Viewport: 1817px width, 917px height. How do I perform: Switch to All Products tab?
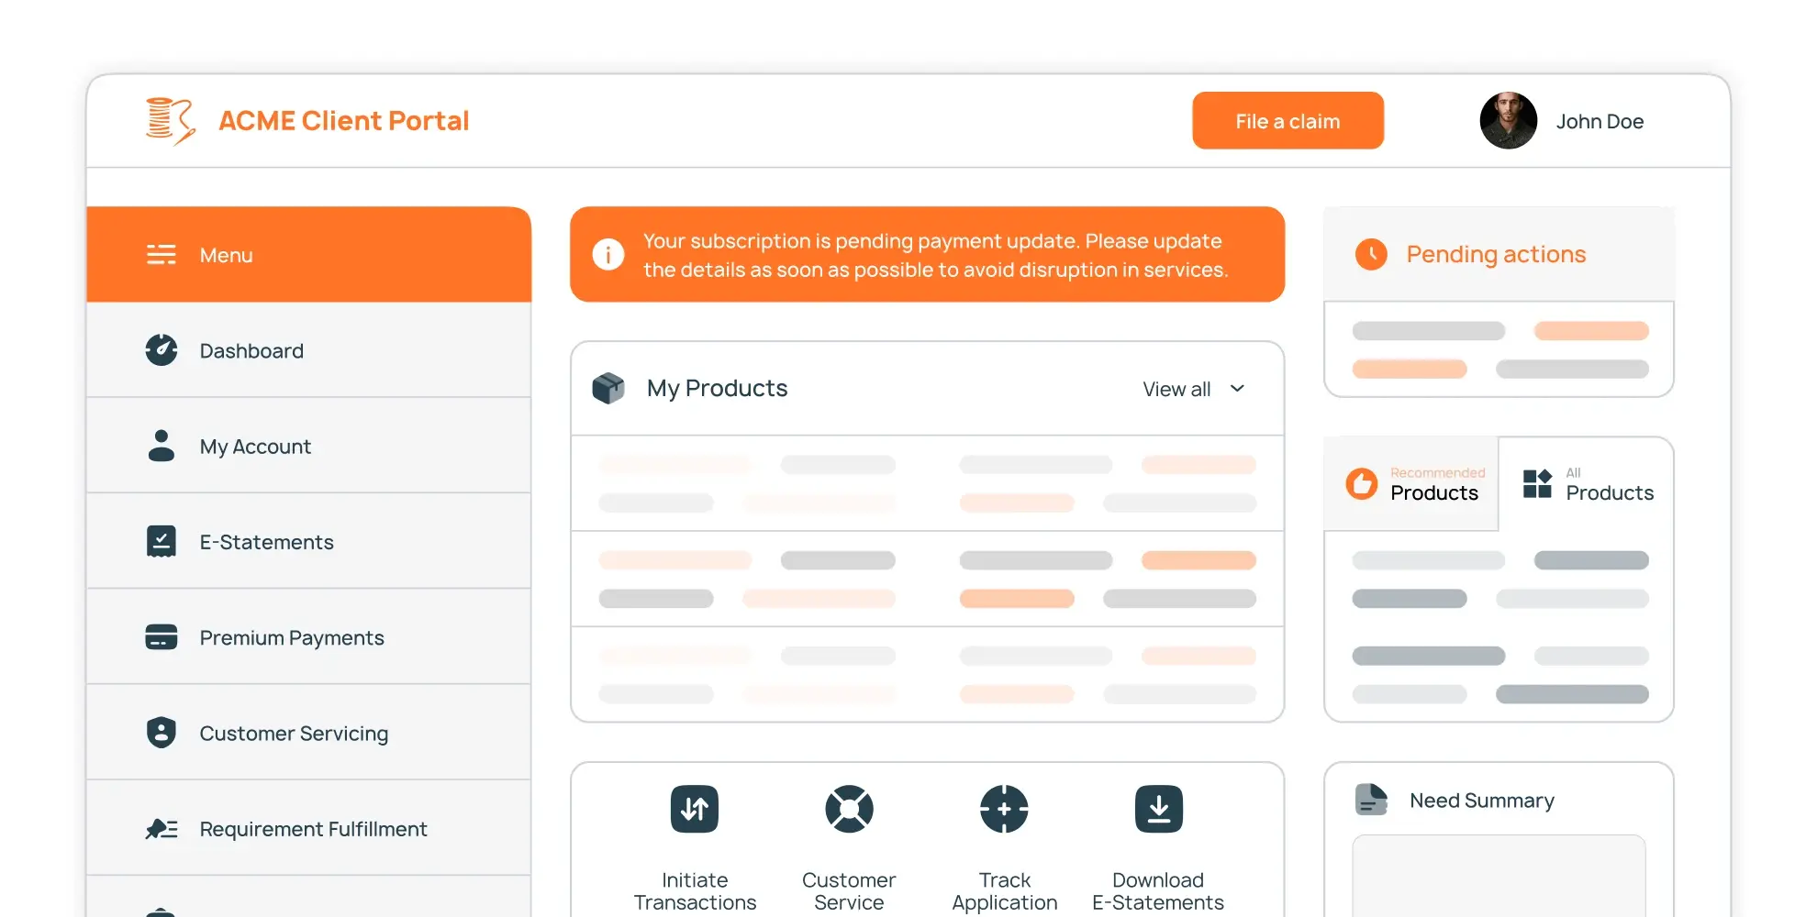coord(1587,483)
